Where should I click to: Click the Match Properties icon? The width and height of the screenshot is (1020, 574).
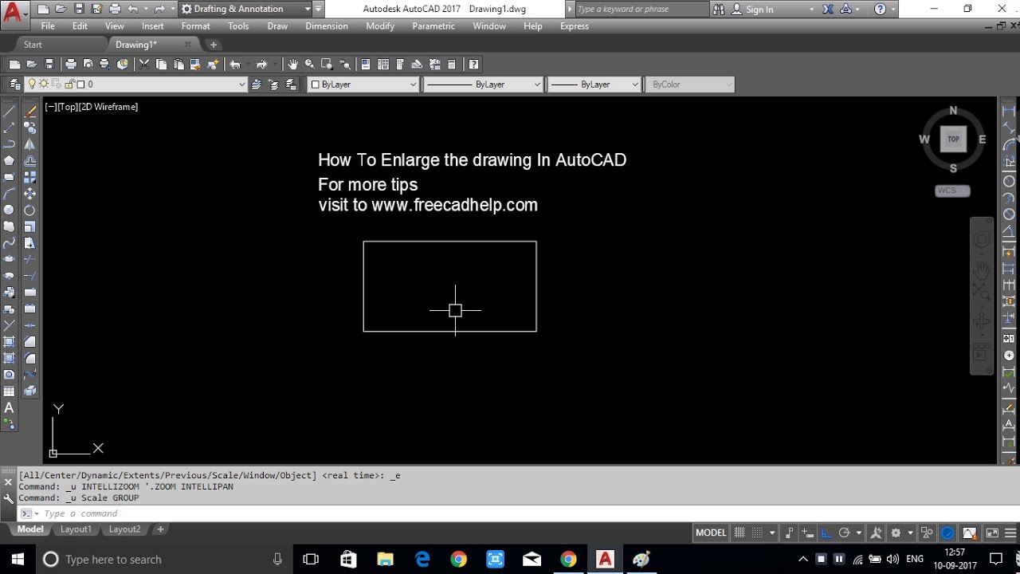214,64
